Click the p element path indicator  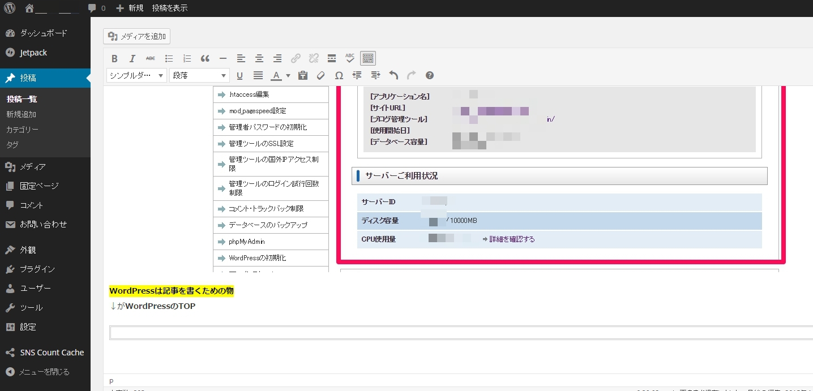coord(112,381)
